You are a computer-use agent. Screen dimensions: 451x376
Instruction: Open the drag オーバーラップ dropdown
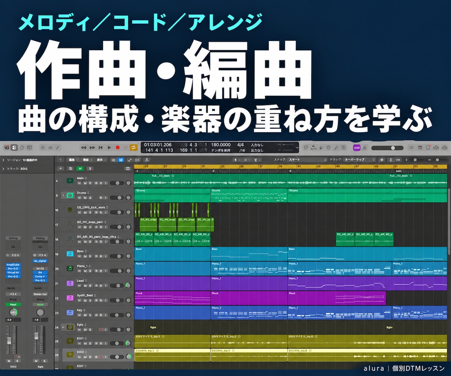point(360,160)
